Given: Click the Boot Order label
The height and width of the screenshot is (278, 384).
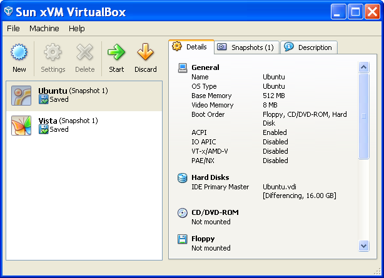Looking at the screenshot, I should [x=208, y=114].
